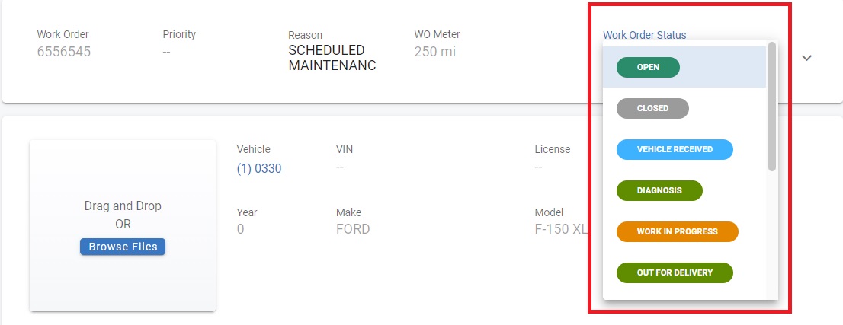This screenshot has width=843, height=325.
Task: Click the Work Order Status dropdown label
Action: pos(644,35)
